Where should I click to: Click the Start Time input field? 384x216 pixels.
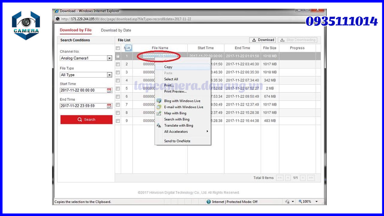(x=82, y=90)
